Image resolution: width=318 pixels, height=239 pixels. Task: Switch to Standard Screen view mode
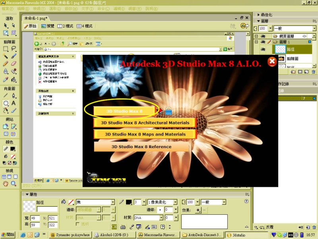tap(4, 176)
